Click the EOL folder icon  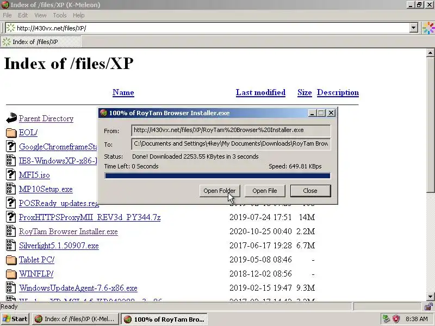tap(11, 133)
